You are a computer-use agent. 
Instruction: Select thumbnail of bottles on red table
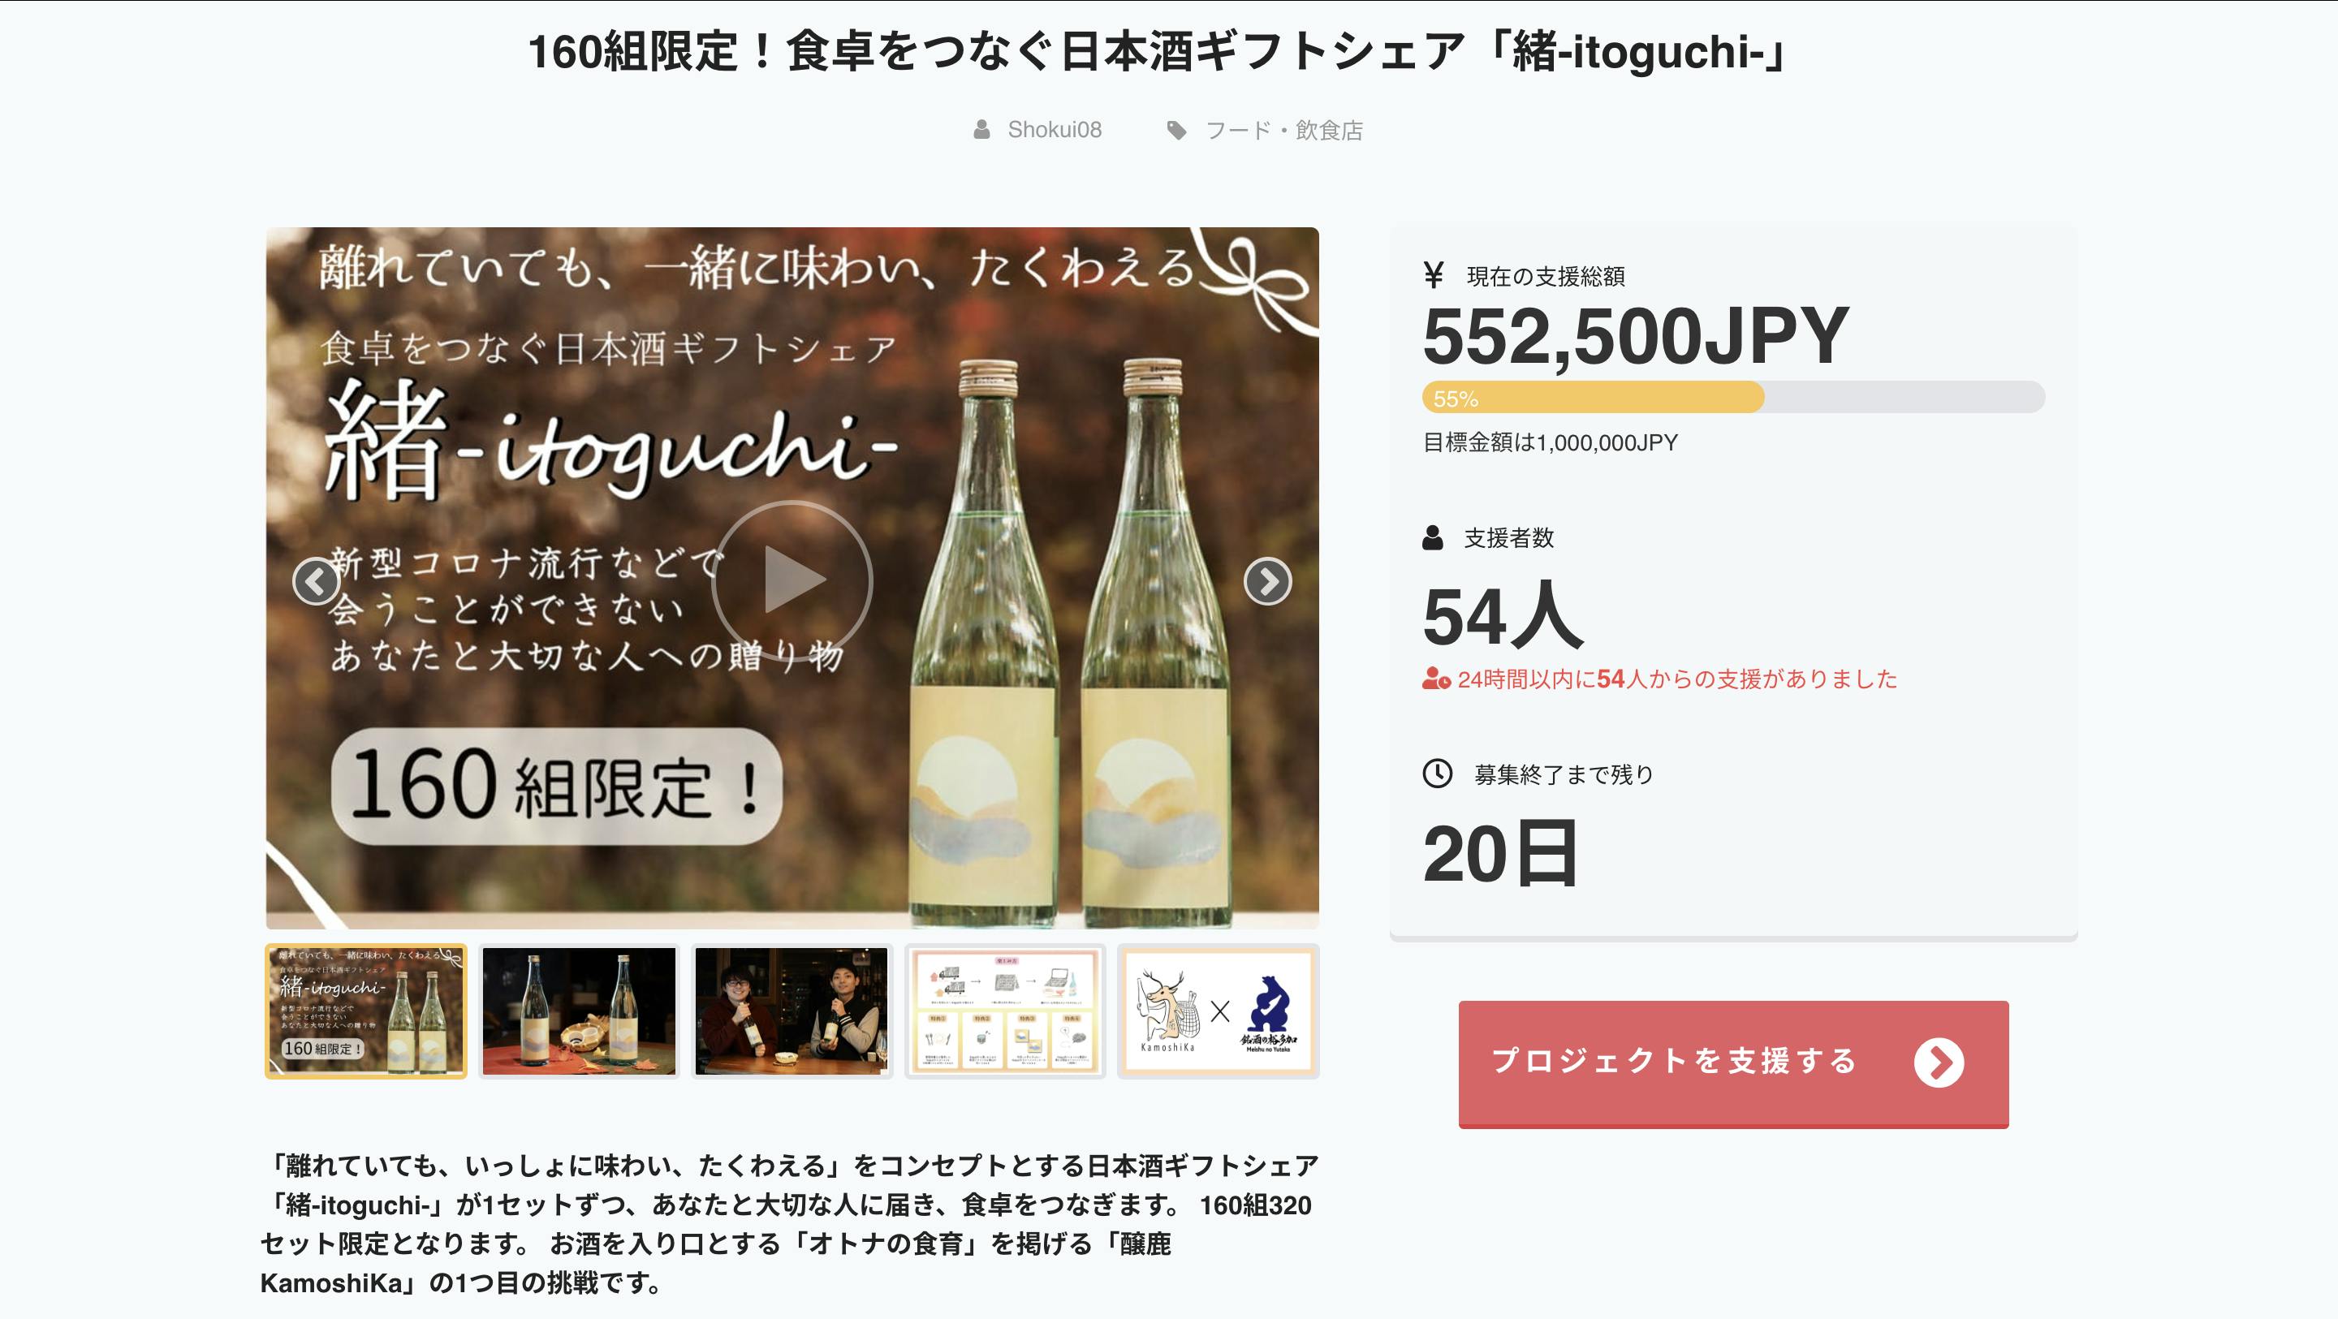click(x=579, y=1011)
